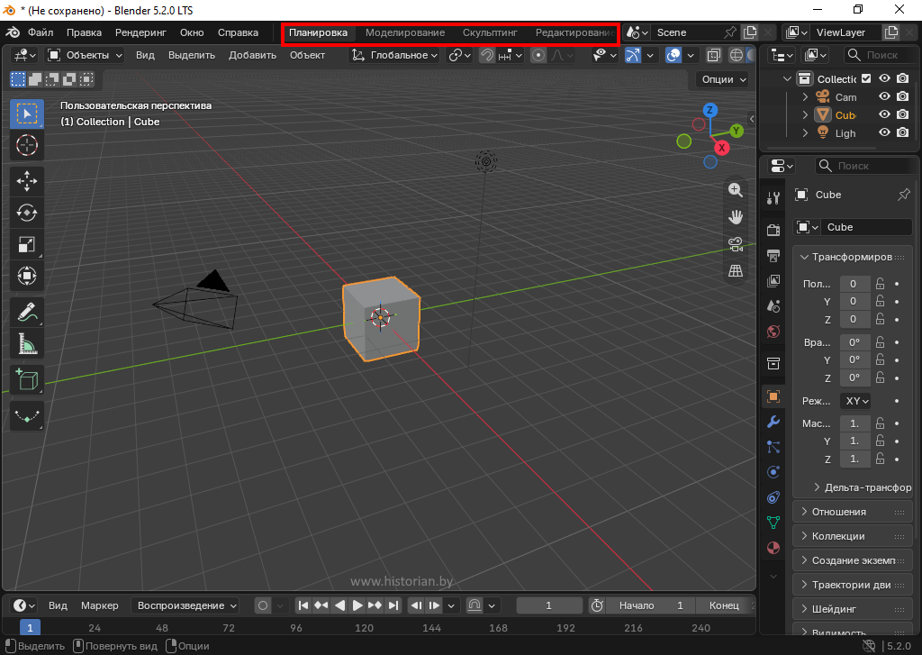Click the Blender logo menu icon
Image resolution: width=922 pixels, height=655 pixels.
pos(13,32)
